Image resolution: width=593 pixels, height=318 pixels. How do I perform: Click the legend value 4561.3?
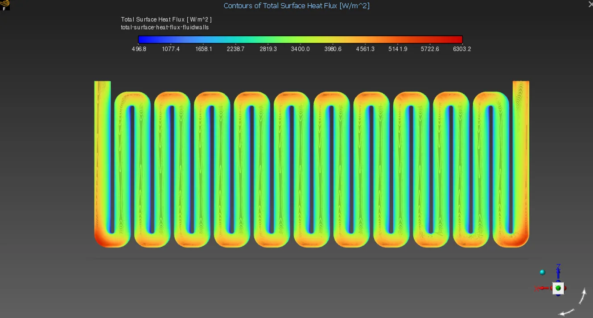(x=365, y=49)
